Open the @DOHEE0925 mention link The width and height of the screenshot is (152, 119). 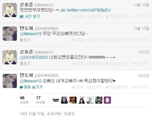pos(34,57)
